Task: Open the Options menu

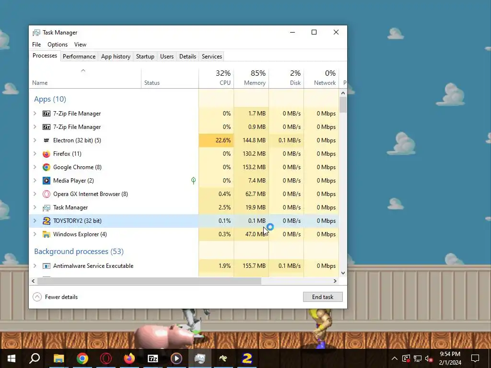Action: (x=58, y=45)
